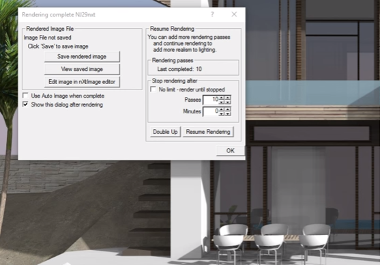Increase Passes with left spinner up arrow
The image size is (382, 265).
click(221, 98)
